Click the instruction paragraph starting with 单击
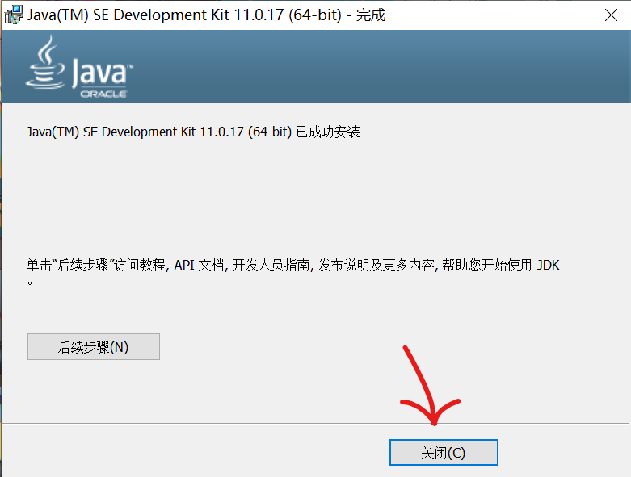 (x=293, y=272)
